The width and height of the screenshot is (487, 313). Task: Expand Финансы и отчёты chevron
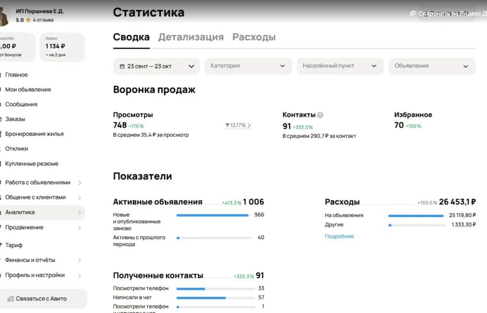[79, 260]
